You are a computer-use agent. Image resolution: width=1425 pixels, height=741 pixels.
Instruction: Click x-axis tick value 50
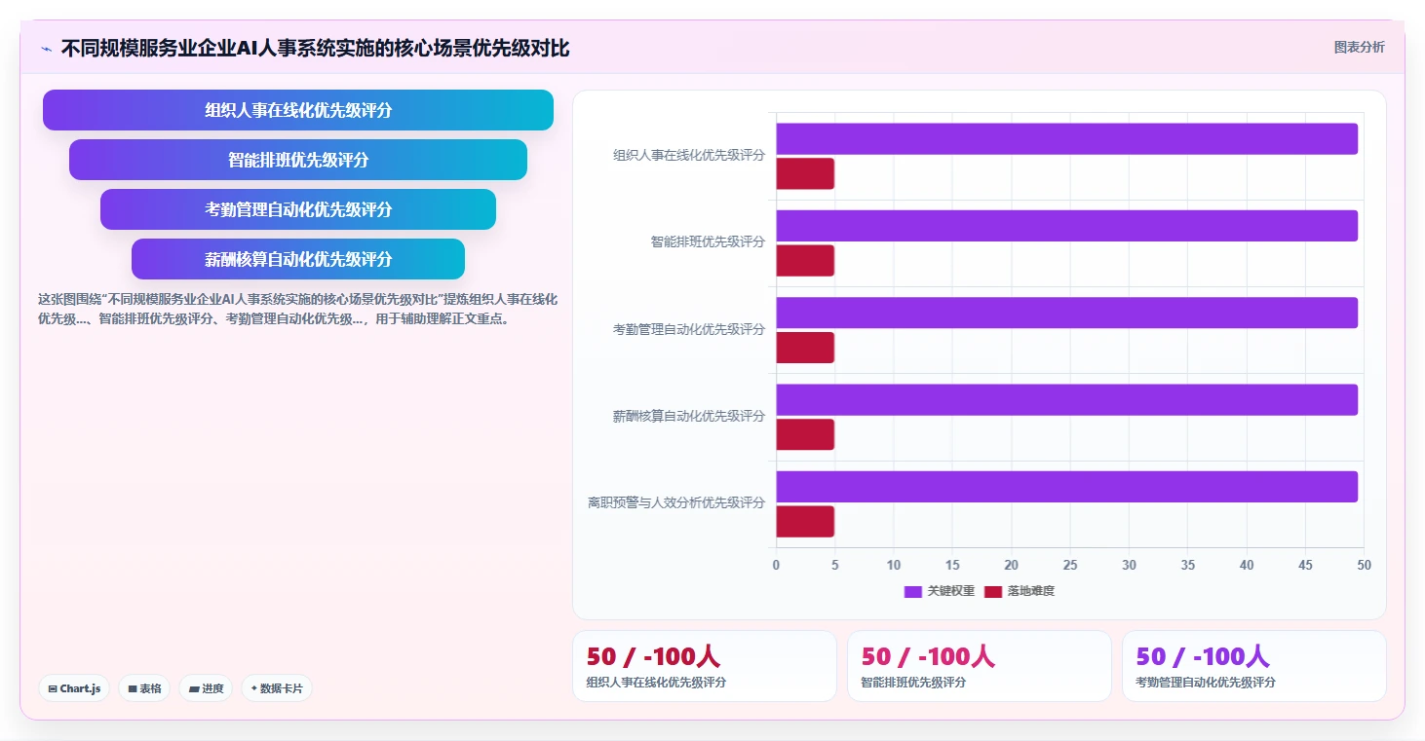click(x=1365, y=565)
